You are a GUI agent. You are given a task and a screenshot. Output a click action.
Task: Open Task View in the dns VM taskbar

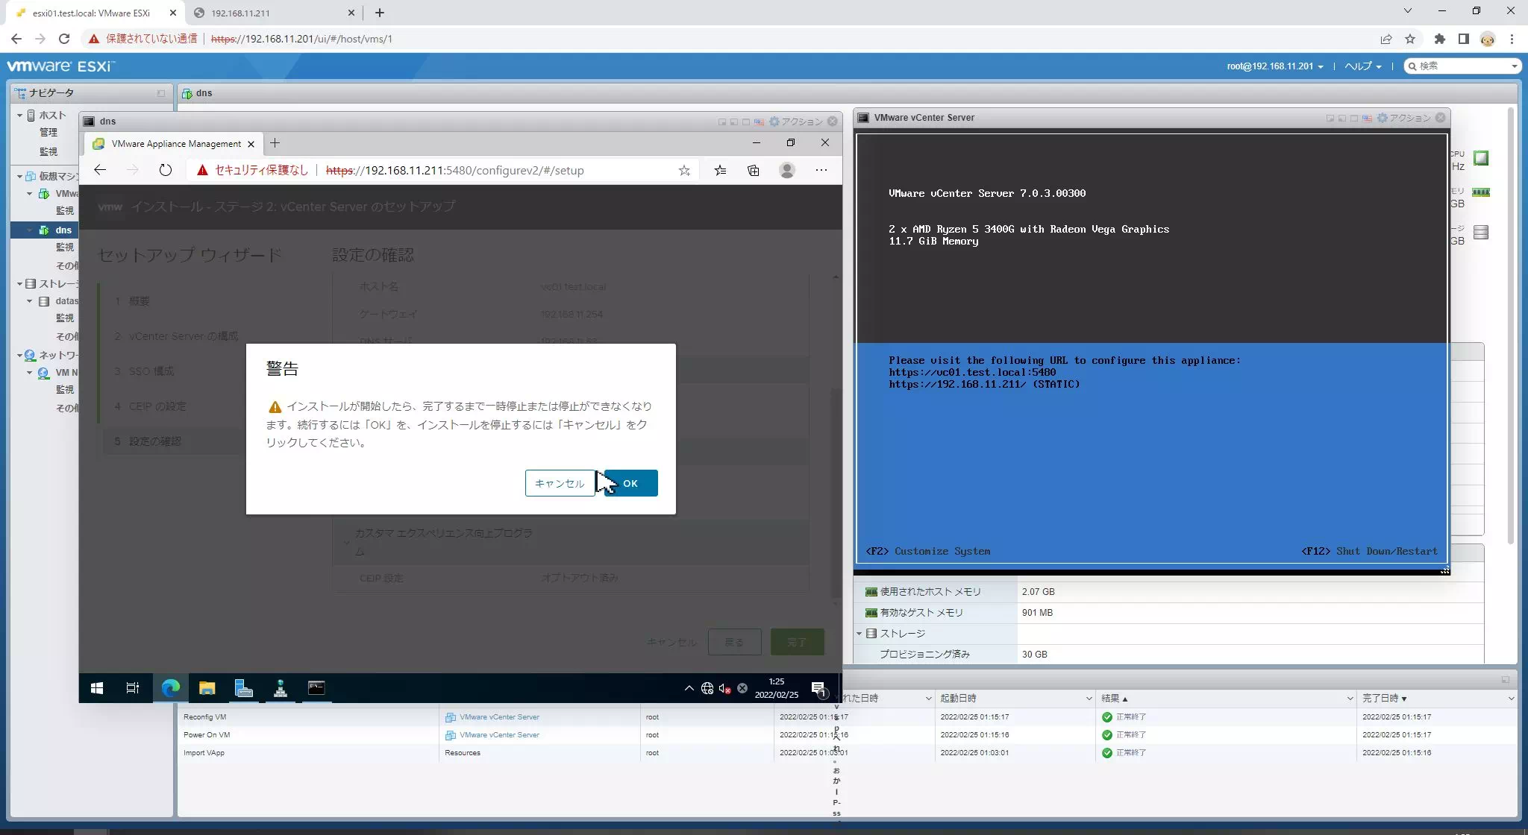point(133,688)
